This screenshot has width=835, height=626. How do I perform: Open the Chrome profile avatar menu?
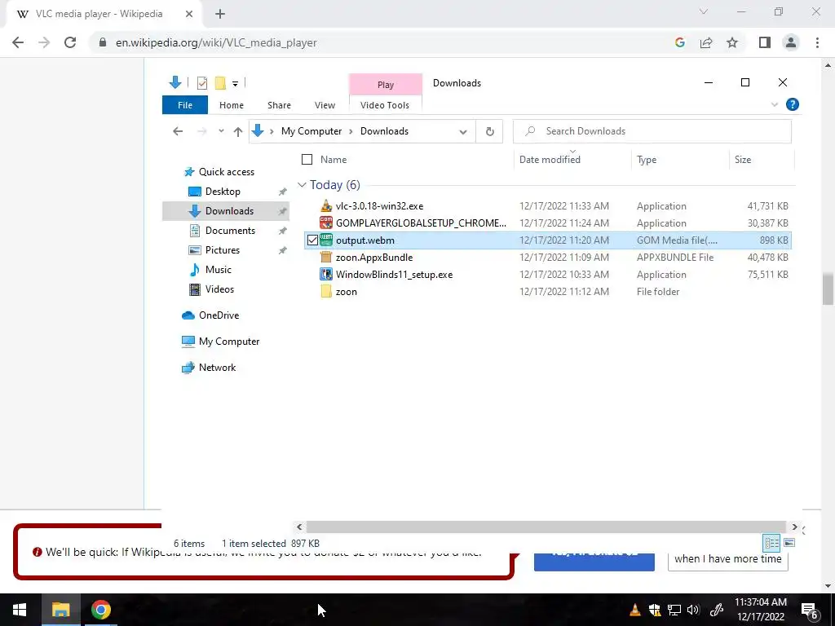(791, 42)
